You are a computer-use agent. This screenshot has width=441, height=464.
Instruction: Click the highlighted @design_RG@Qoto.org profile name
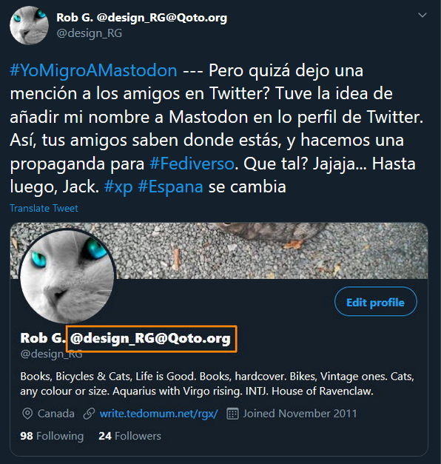coord(151,338)
